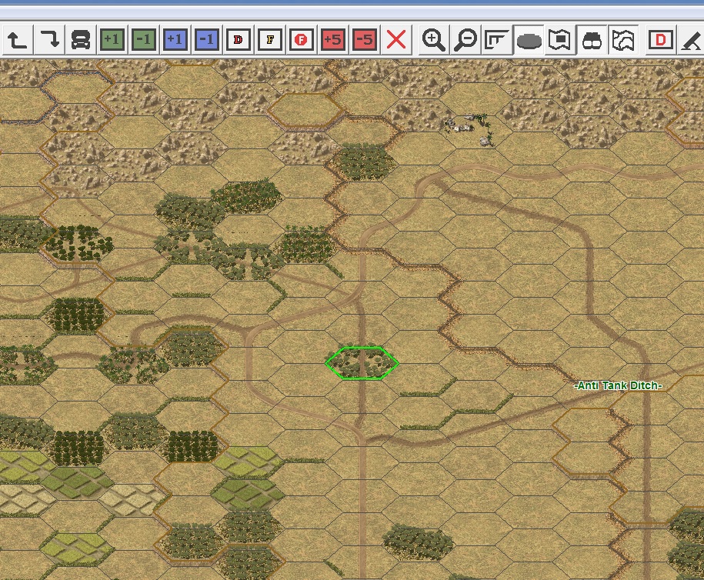Toggle the gray oval unit-bases icon
The image size is (704, 580).
tap(529, 40)
